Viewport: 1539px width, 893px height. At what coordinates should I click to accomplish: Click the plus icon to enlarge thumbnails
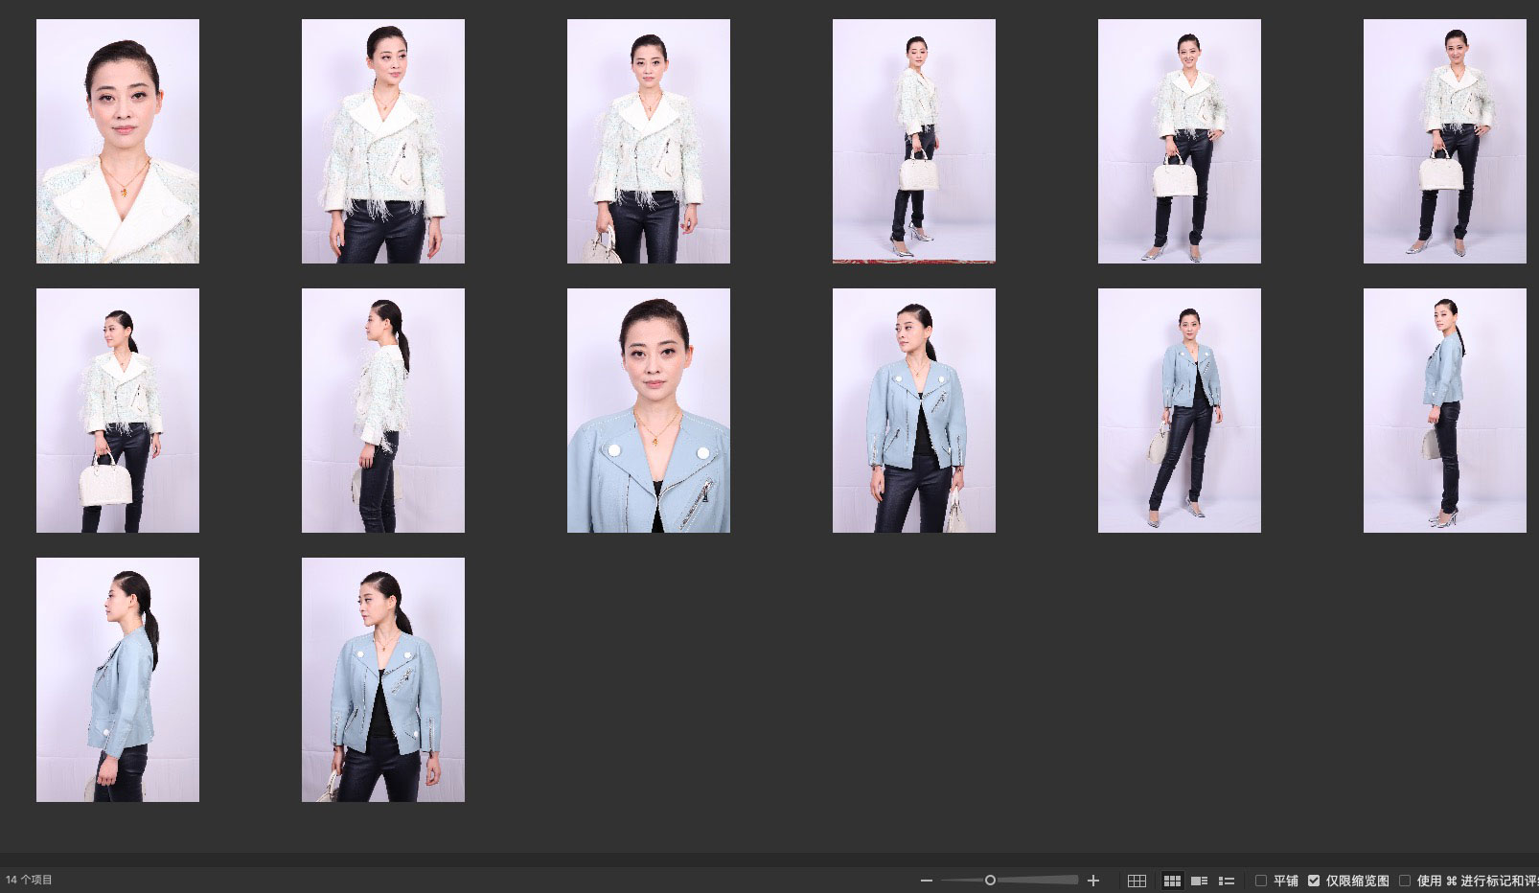pos(1093,881)
